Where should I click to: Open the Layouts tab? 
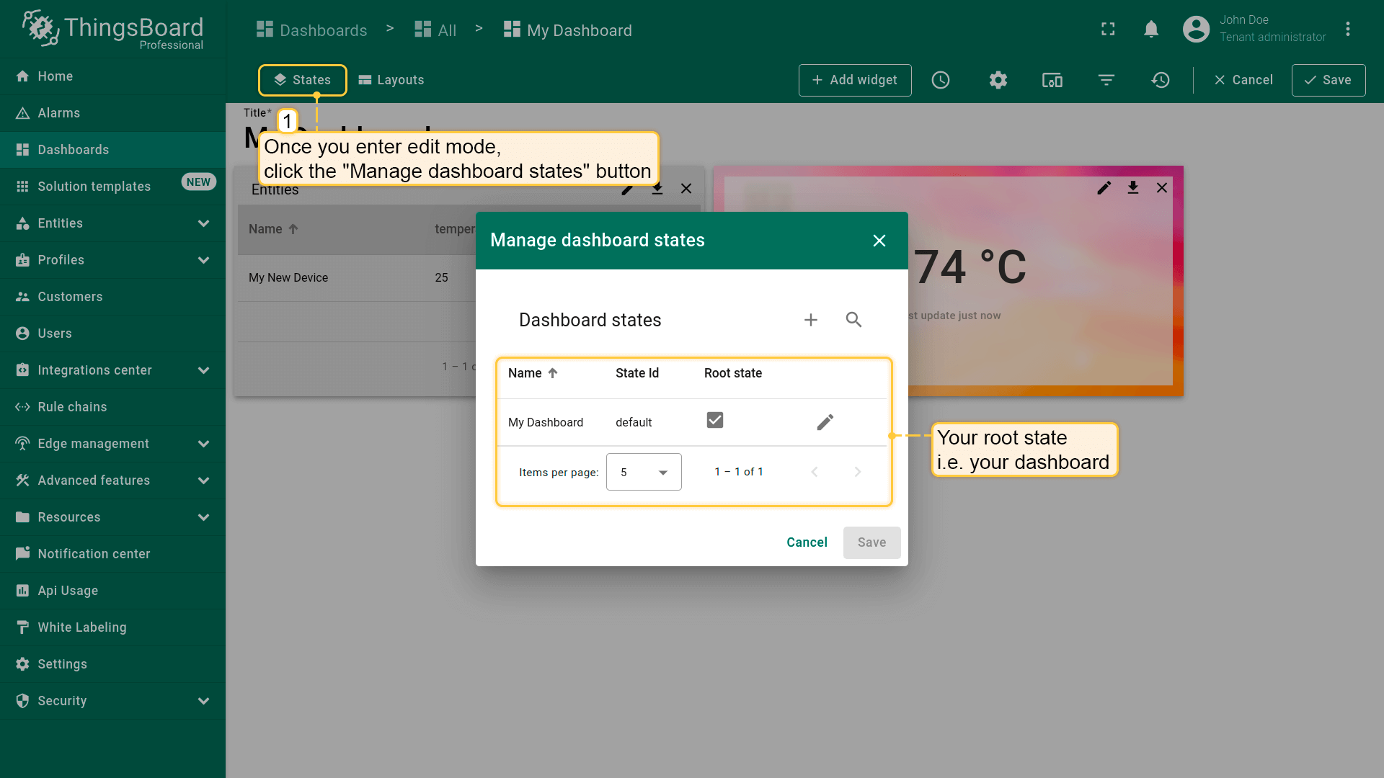[391, 80]
